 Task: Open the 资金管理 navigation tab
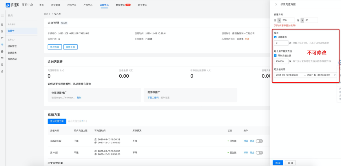55,5
